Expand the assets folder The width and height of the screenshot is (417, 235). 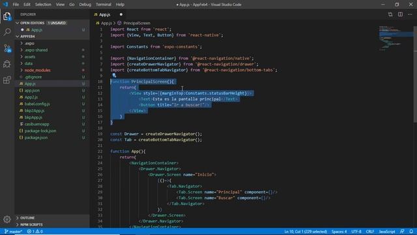(x=52, y=57)
